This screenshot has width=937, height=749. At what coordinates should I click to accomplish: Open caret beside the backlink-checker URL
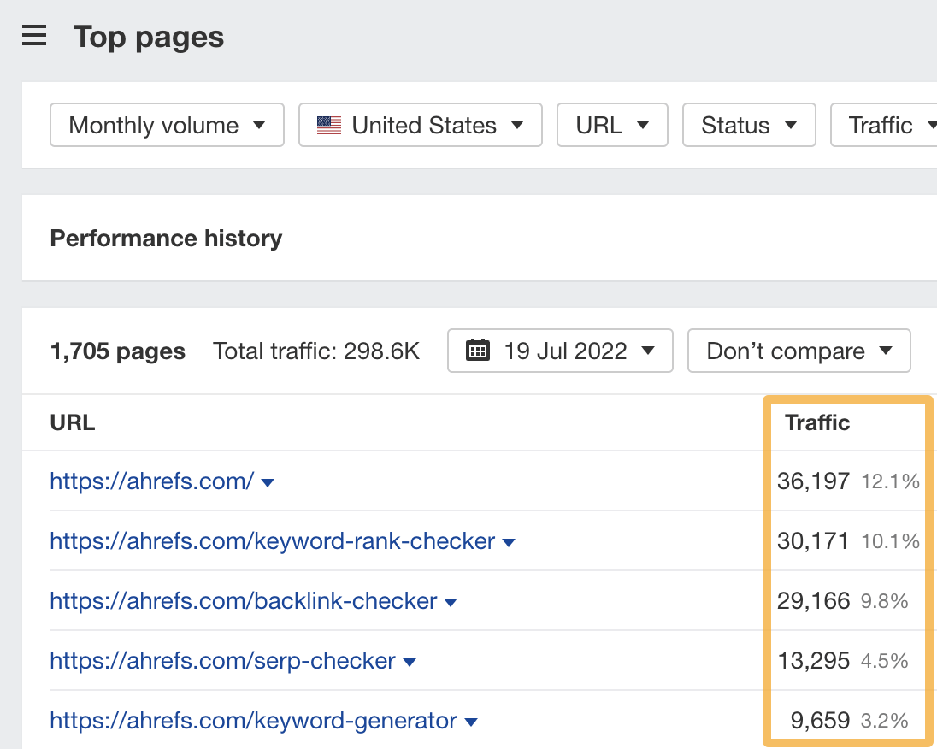(x=451, y=601)
